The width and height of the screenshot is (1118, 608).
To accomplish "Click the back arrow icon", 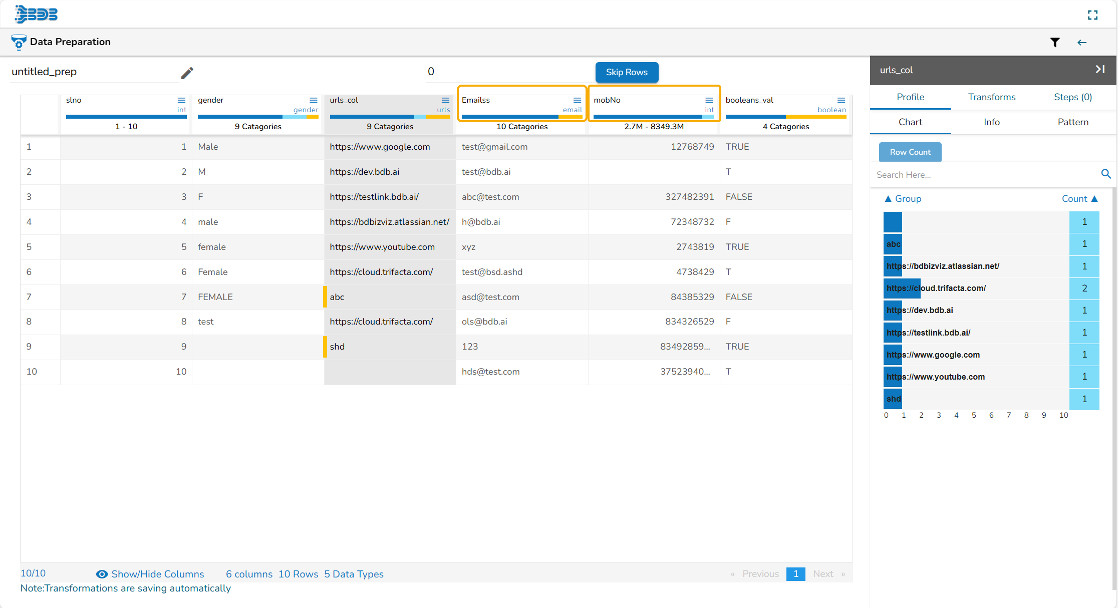I will point(1082,43).
